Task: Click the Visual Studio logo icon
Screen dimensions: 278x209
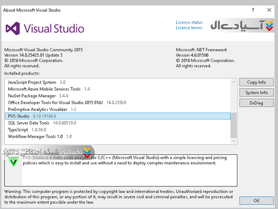Action: pyautogui.click(x=13, y=28)
